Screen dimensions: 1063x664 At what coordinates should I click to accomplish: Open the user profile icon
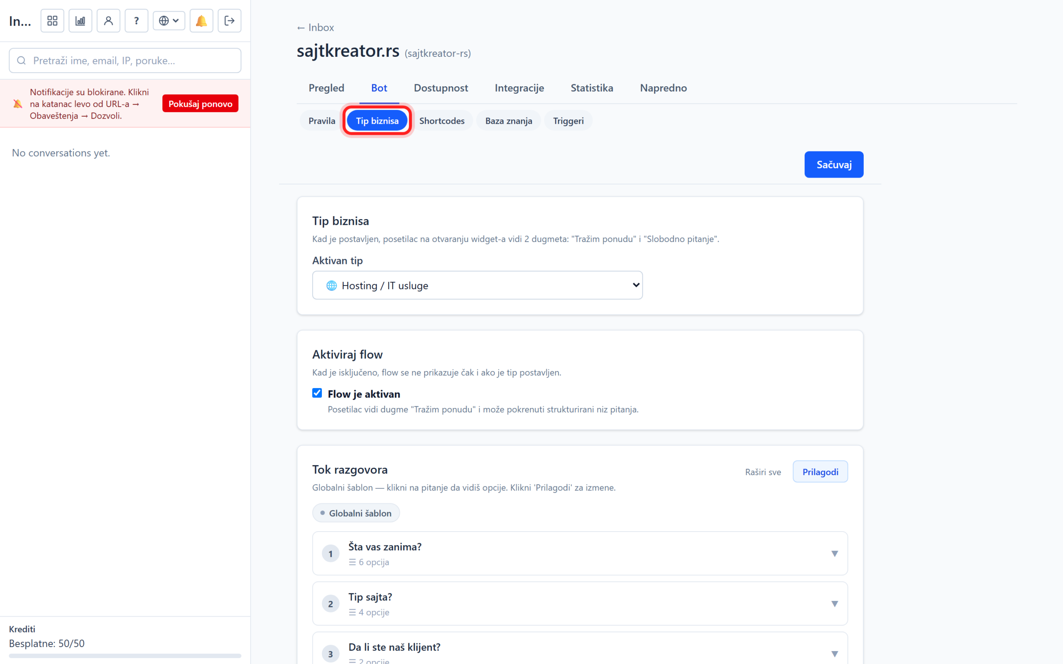click(108, 21)
